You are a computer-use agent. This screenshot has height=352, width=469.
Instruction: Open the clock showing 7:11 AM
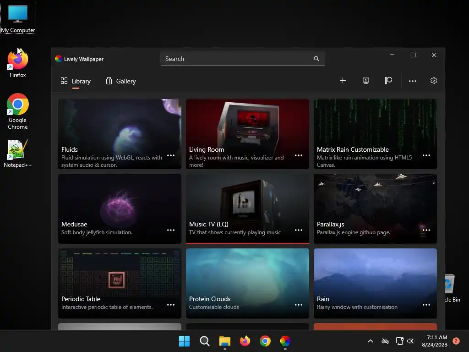435,341
